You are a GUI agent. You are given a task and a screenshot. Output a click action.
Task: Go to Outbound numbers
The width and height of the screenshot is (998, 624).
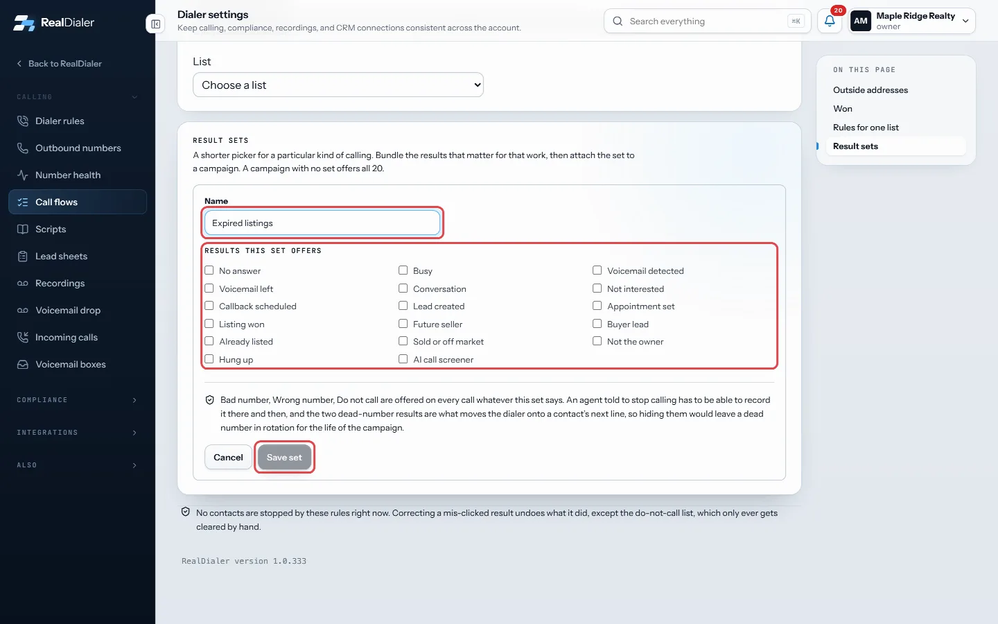[x=78, y=148]
